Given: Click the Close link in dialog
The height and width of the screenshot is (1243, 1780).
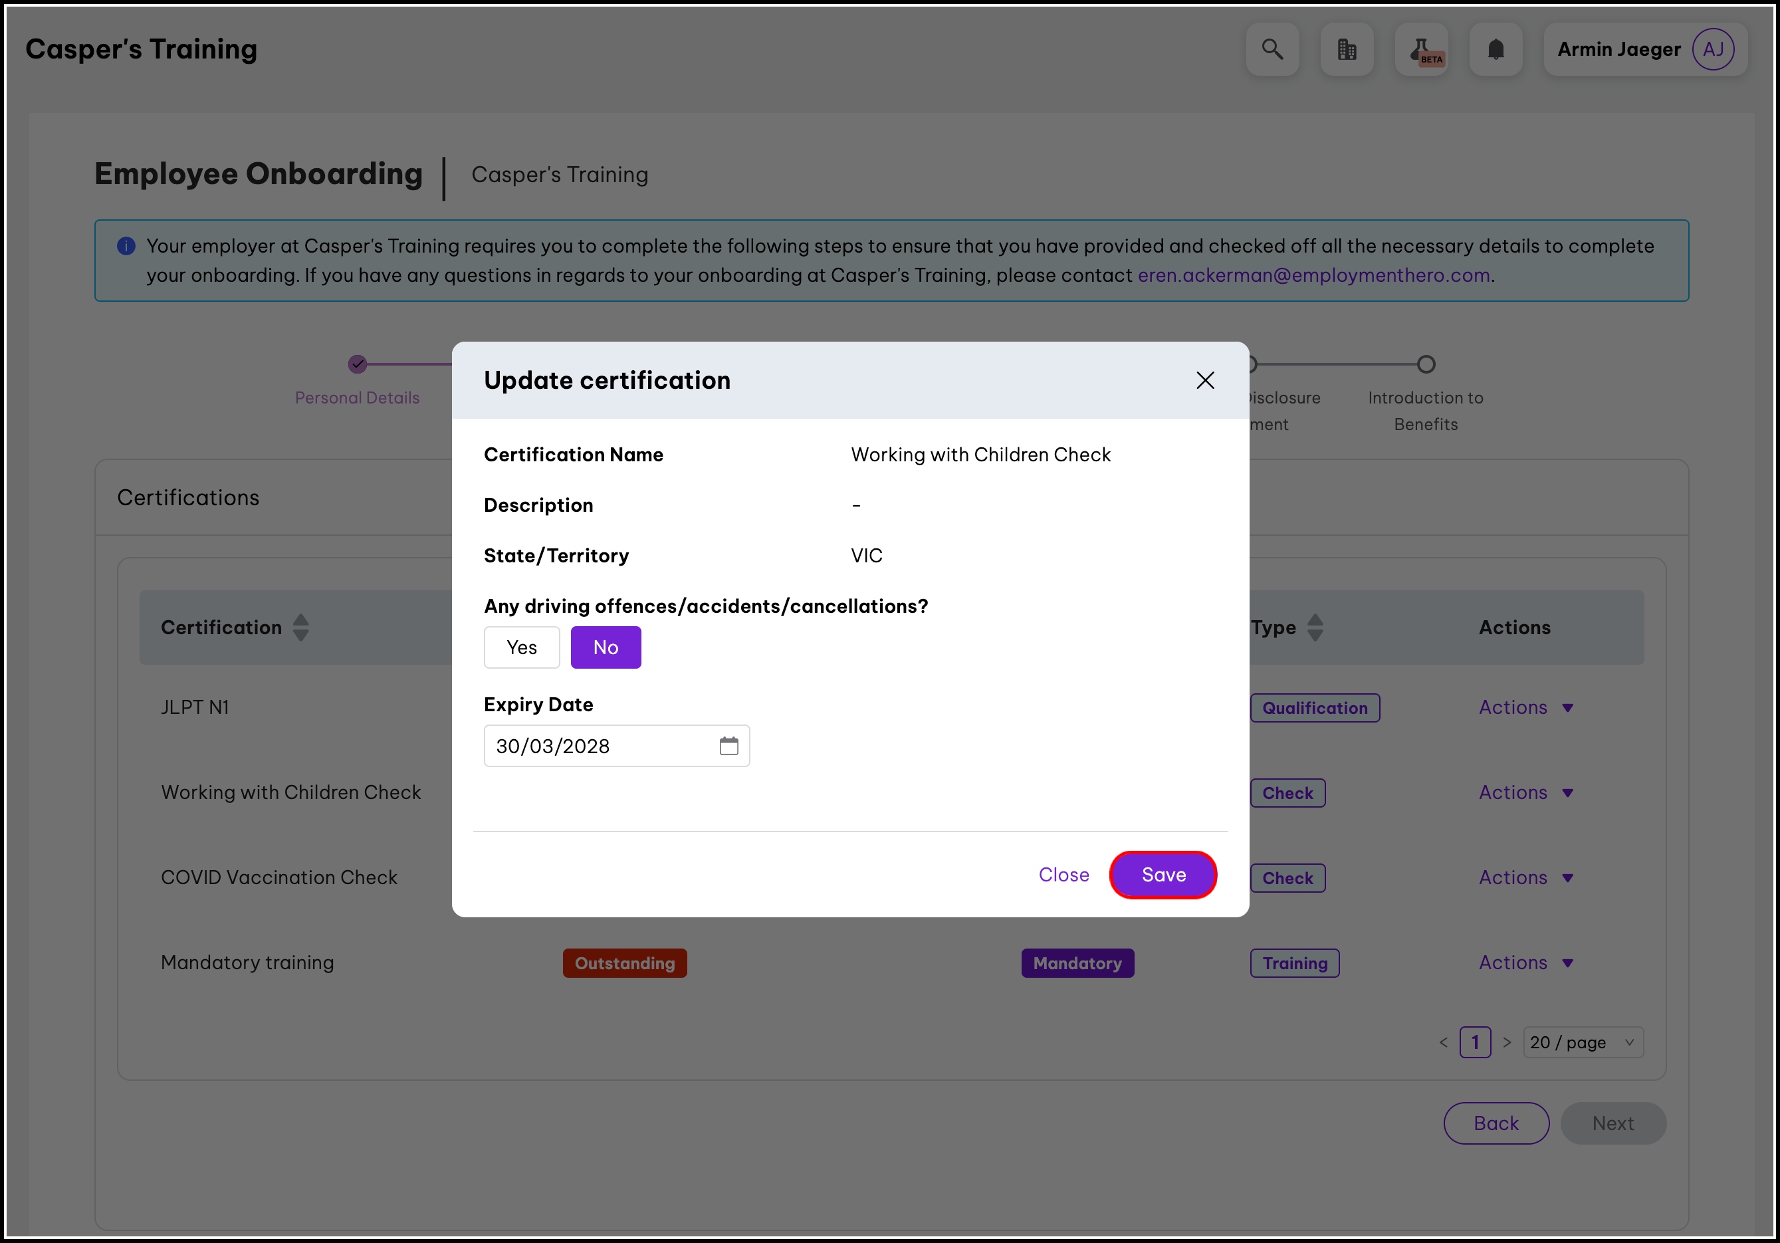Looking at the screenshot, I should click(x=1063, y=875).
